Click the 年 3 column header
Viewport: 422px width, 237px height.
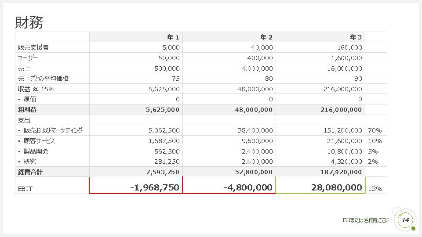pos(356,37)
